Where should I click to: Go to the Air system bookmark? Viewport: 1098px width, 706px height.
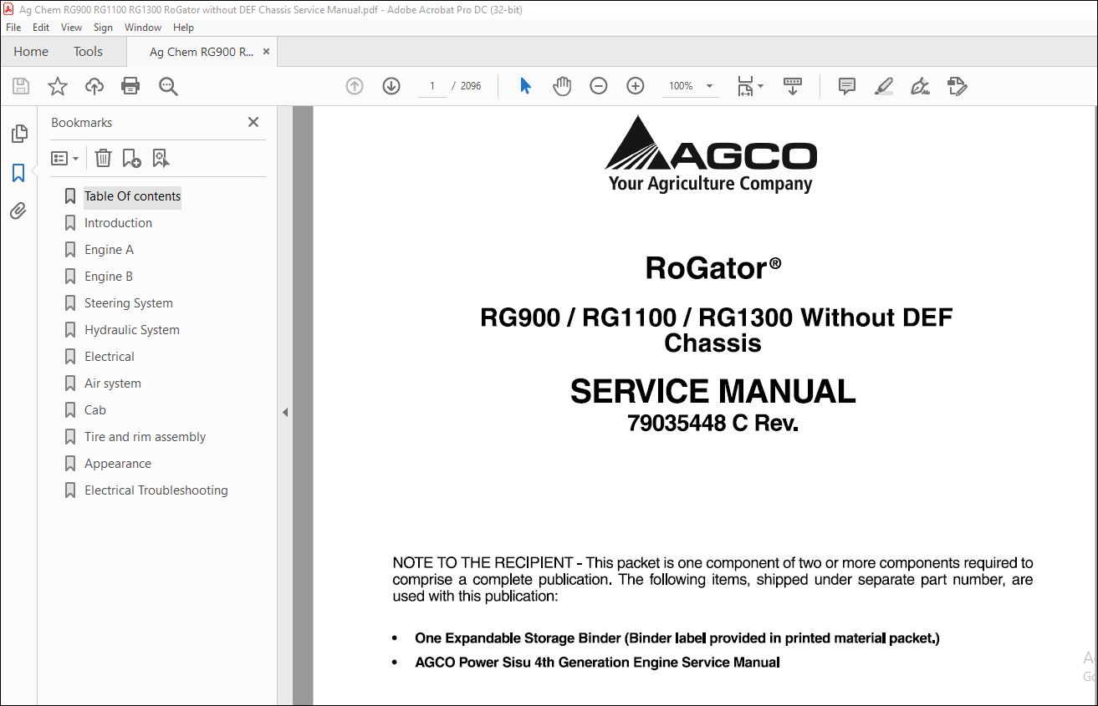pos(113,383)
